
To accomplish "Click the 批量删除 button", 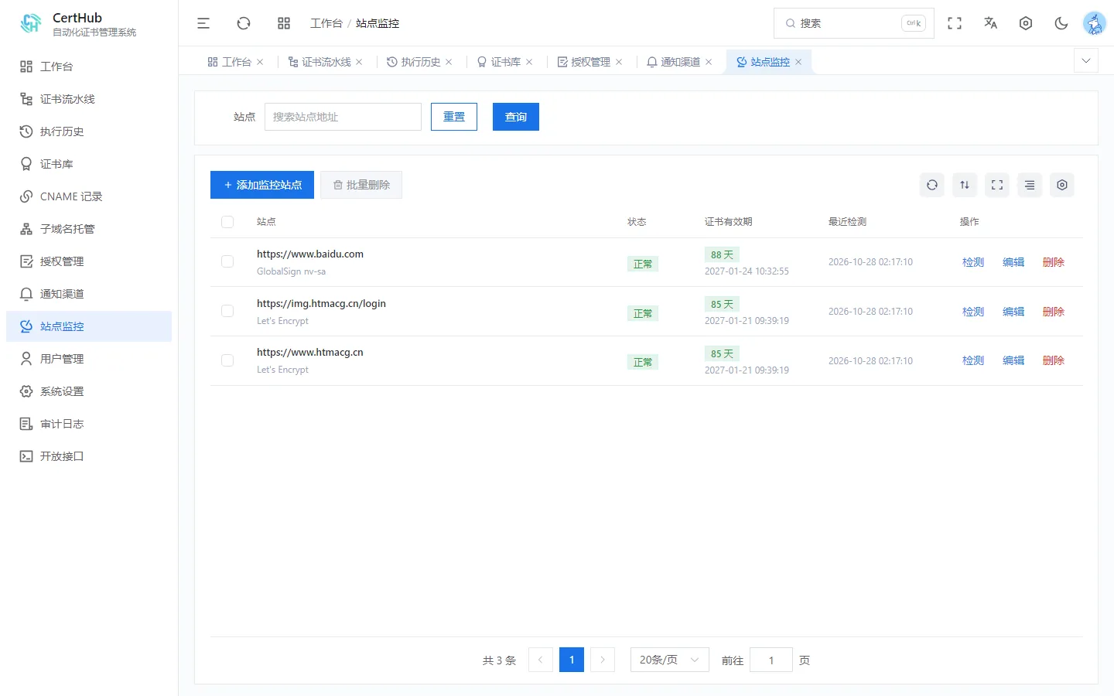I will point(361,185).
